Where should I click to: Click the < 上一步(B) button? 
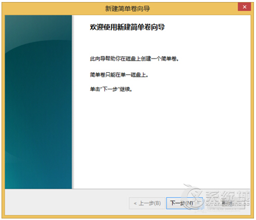pyautogui.click(x=147, y=203)
